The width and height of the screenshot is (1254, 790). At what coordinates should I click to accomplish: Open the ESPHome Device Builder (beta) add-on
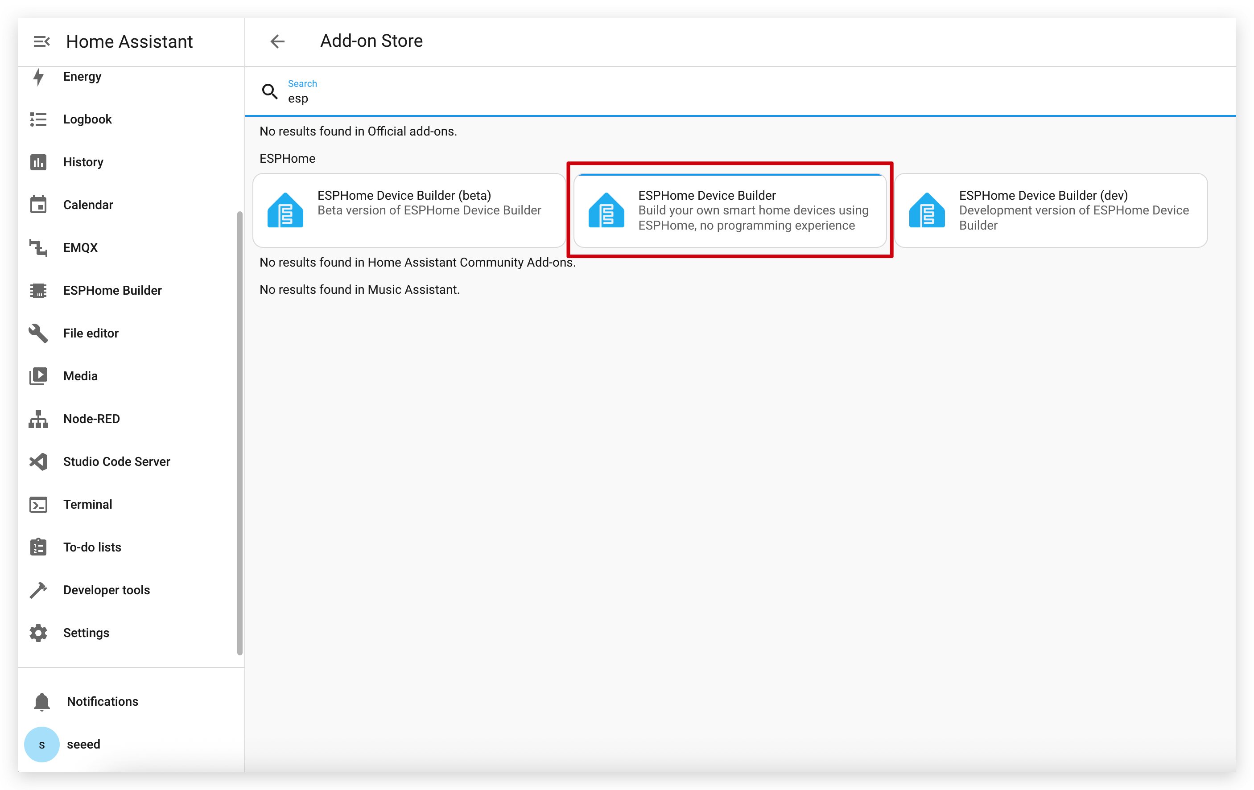click(x=409, y=210)
